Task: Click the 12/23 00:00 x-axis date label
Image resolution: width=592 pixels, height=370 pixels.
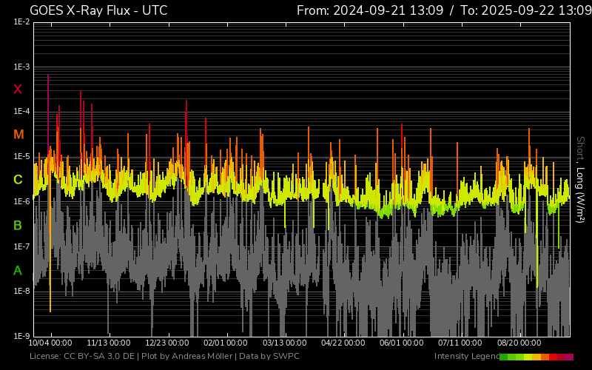Action: [167, 343]
